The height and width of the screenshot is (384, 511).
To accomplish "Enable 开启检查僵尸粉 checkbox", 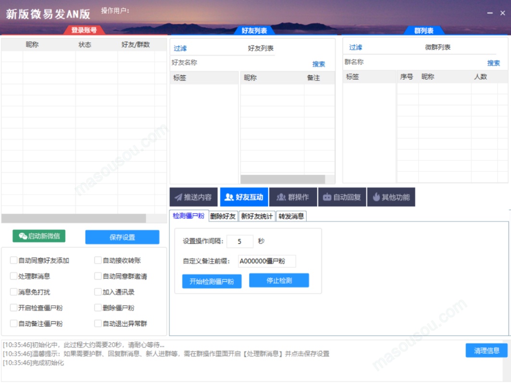I will 13,308.
